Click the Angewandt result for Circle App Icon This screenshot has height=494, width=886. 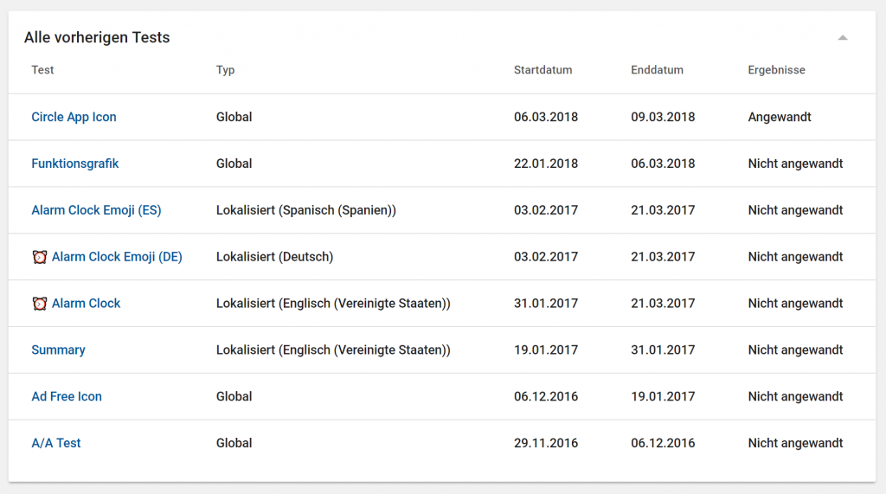point(780,117)
